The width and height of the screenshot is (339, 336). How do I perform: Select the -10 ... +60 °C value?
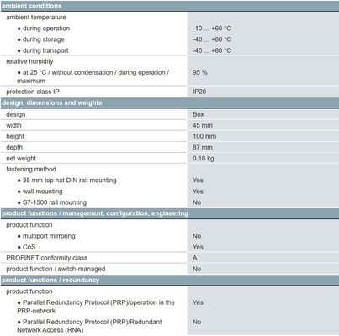point(212,29)
